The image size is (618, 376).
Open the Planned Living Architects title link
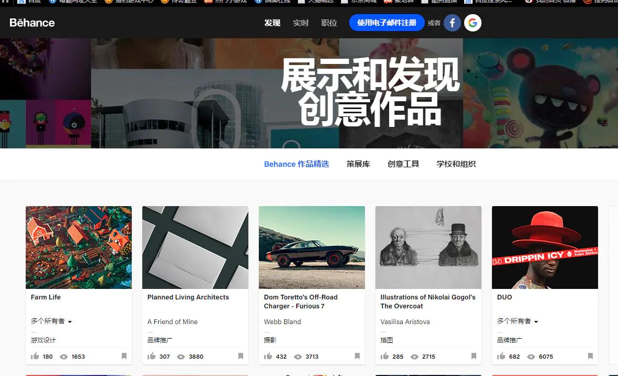188,297
